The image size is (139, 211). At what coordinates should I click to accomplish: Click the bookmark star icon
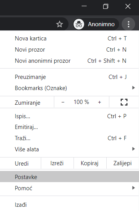tap(59, 24)
